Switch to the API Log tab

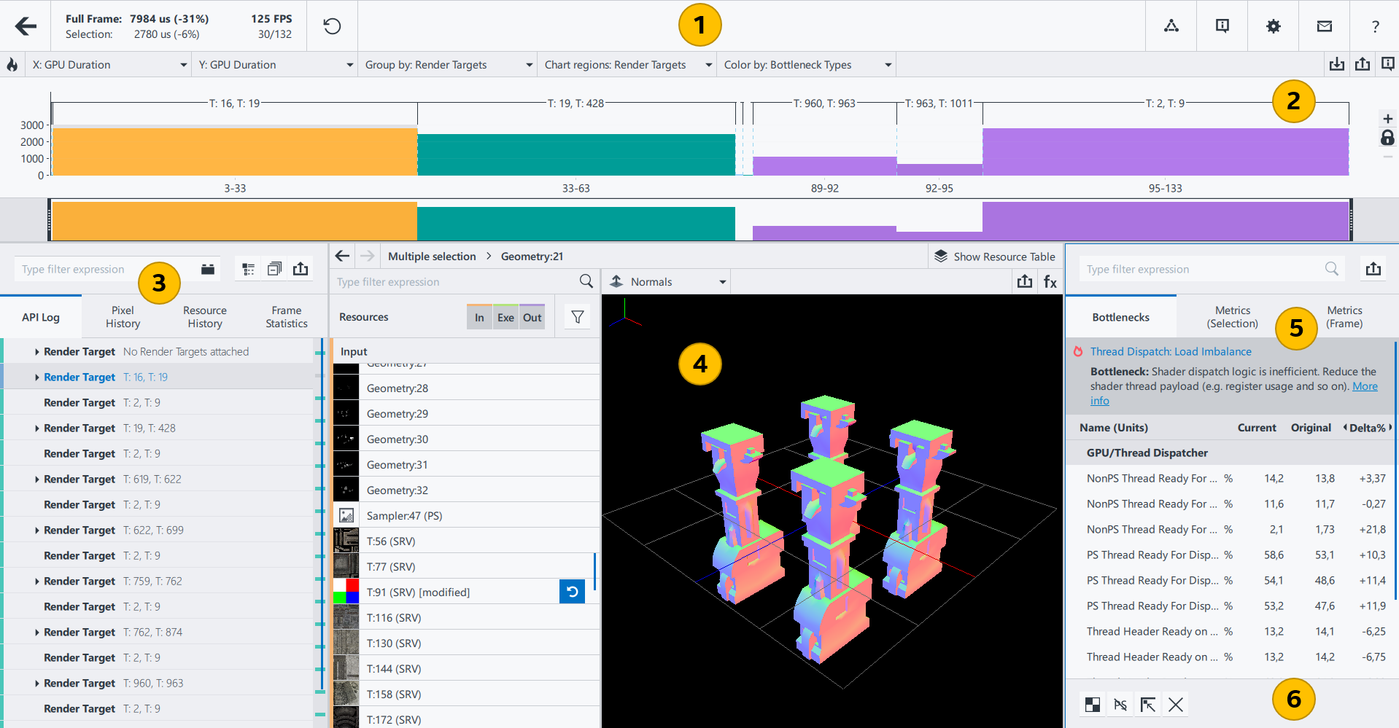click(41, 317)
